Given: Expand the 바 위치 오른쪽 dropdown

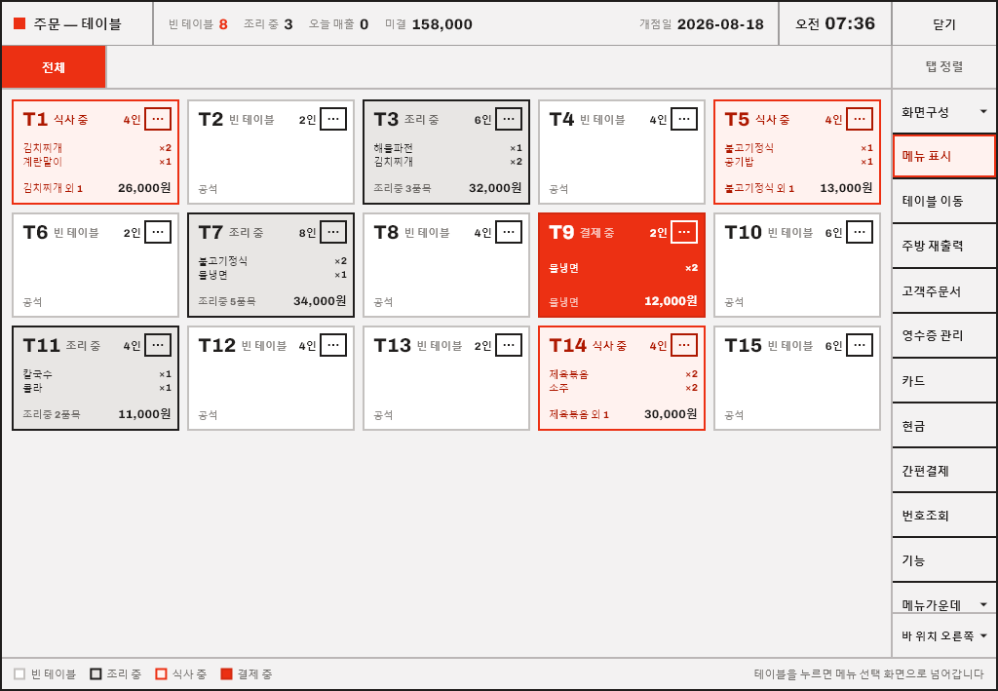Looking at the screenshot, I should pyautogui.click(x=943, y=635).
